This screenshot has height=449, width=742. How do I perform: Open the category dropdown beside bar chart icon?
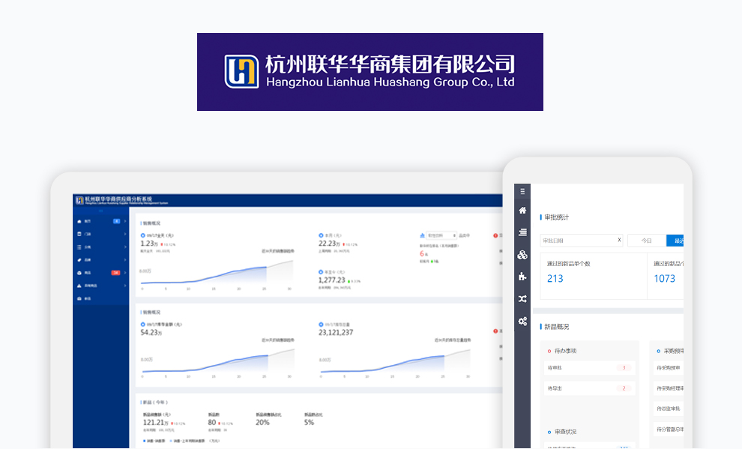(x=441, y=235)
